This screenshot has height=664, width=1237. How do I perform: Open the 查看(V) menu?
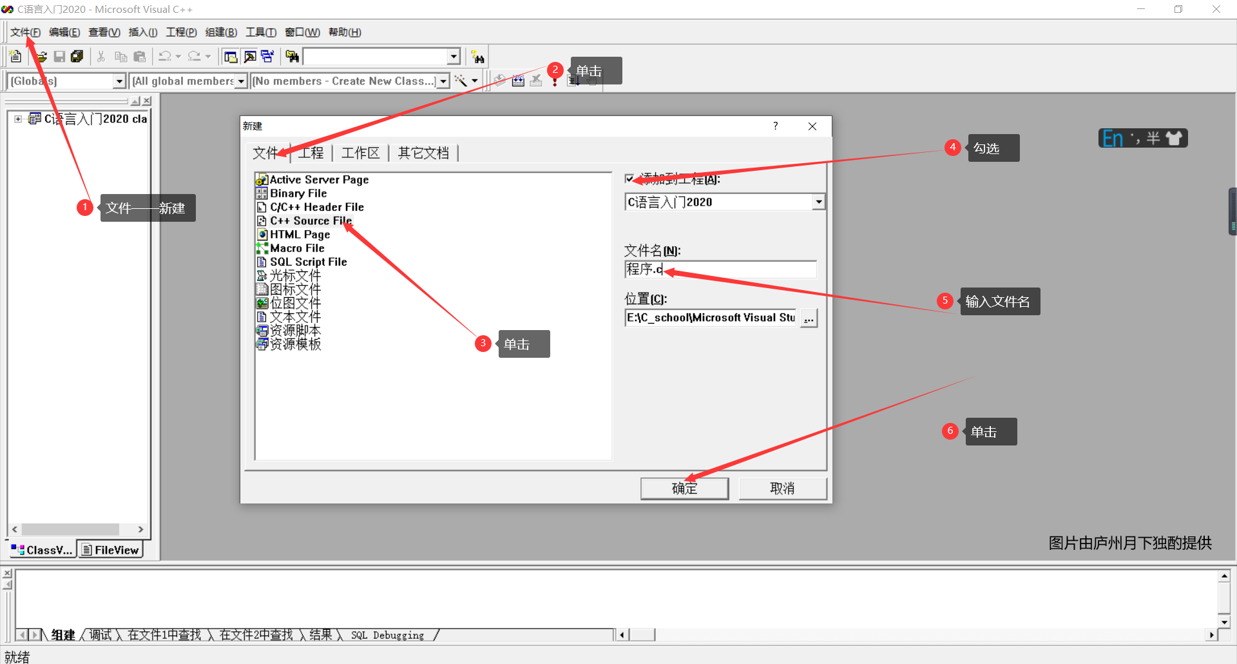104,32
